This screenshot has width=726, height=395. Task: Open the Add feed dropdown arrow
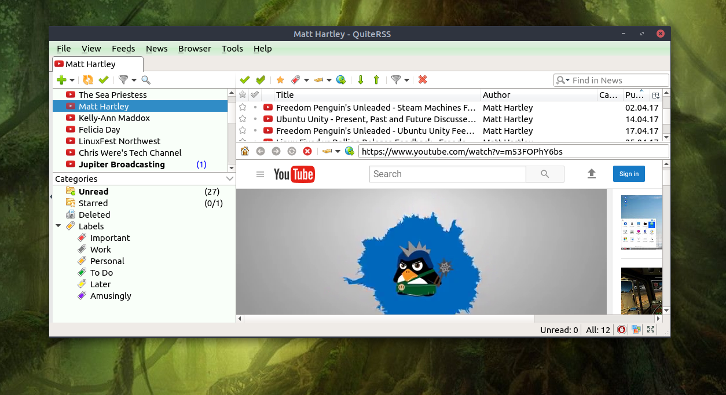[x=72, y=80]
